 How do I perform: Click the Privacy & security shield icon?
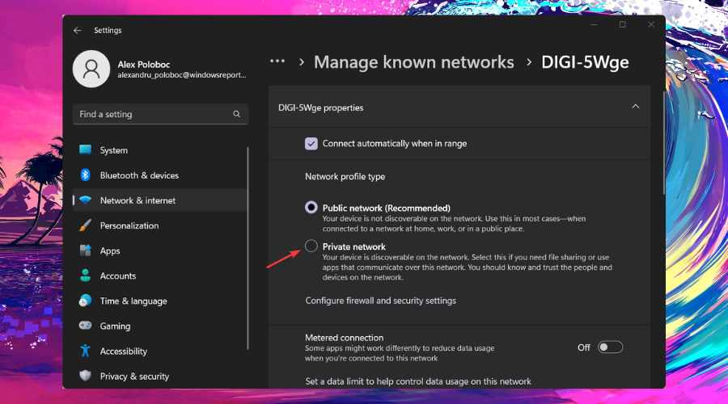coord(85,376)
